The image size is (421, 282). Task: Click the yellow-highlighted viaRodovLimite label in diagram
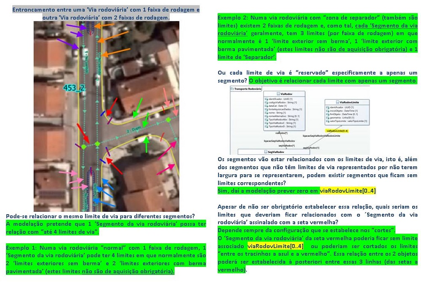click(x=338, y=131)
